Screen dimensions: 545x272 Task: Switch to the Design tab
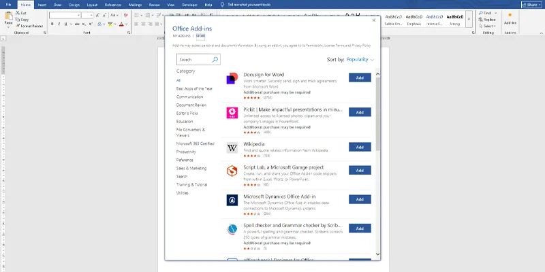point(74,5)
